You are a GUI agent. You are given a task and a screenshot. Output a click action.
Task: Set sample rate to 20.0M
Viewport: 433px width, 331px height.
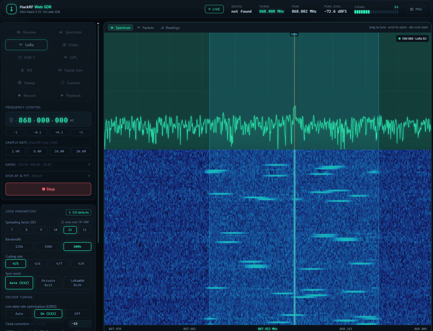(x=81, y=151)
